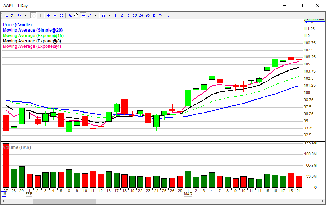The width and height of the screenshot is (326, 205).
Task: Click Moving Average (Simple@20) legend label
Action: (33, 30)
